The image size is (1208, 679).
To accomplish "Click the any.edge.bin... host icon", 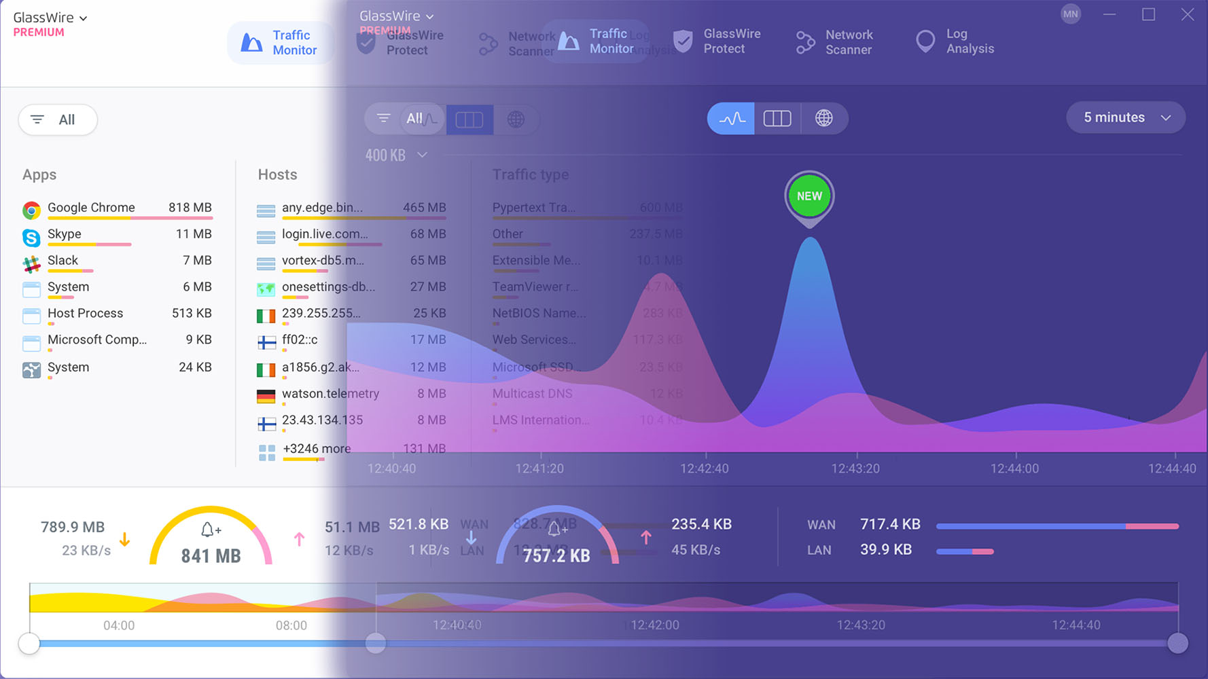I will [x=266, y=210].
